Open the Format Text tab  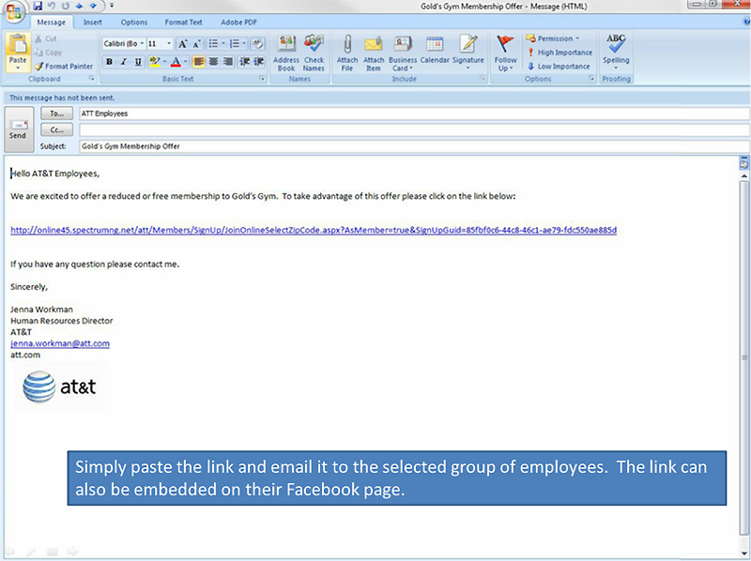click(x=183, y=22)
